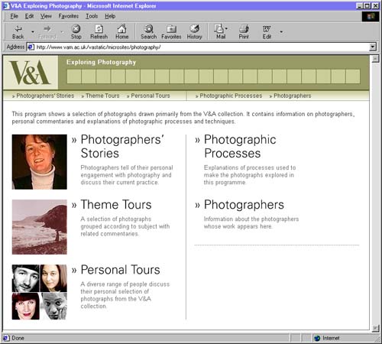Open the Search toolbar icon
The width and height of the screenshot is (382, 344).
[x=148, y=29]
